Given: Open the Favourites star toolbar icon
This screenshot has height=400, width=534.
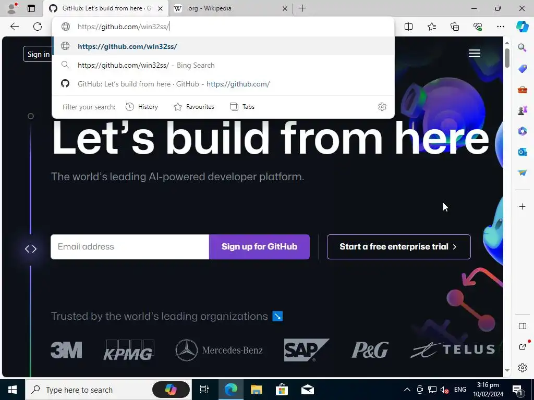Looking at the screenshot, I should 431,27.
